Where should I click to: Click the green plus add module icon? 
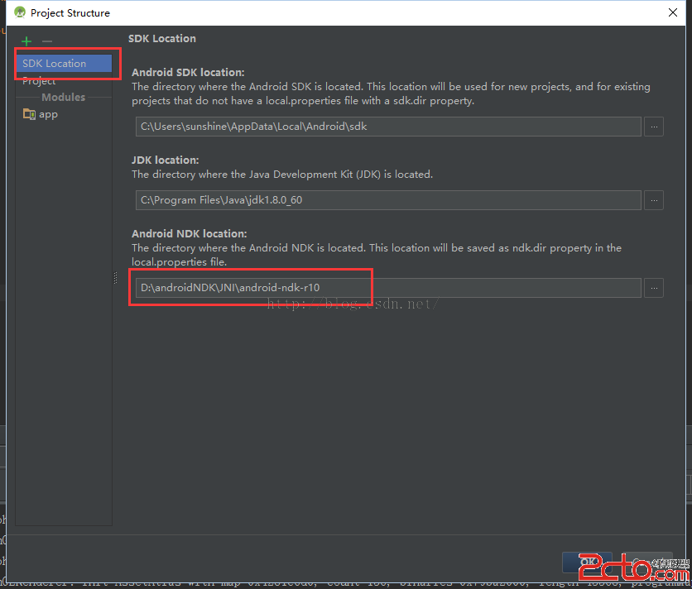click(x=26, y=41)
